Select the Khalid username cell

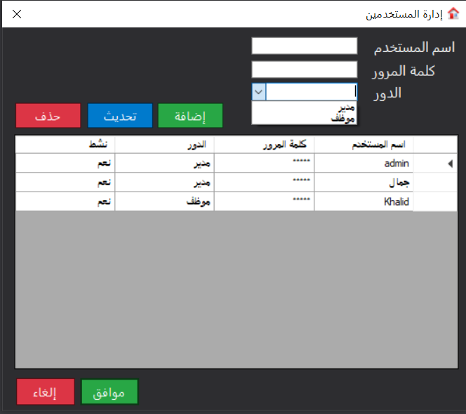[364, 201]
